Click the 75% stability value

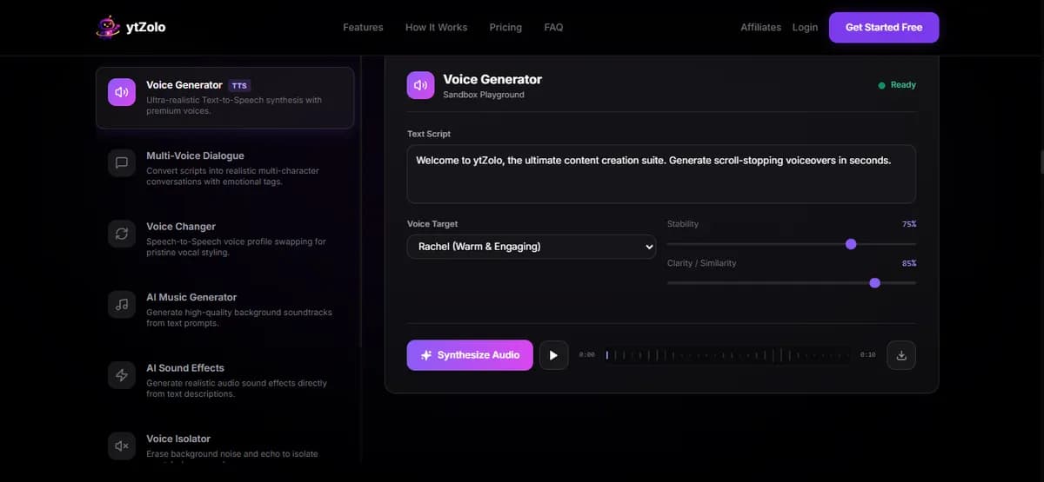909,224
